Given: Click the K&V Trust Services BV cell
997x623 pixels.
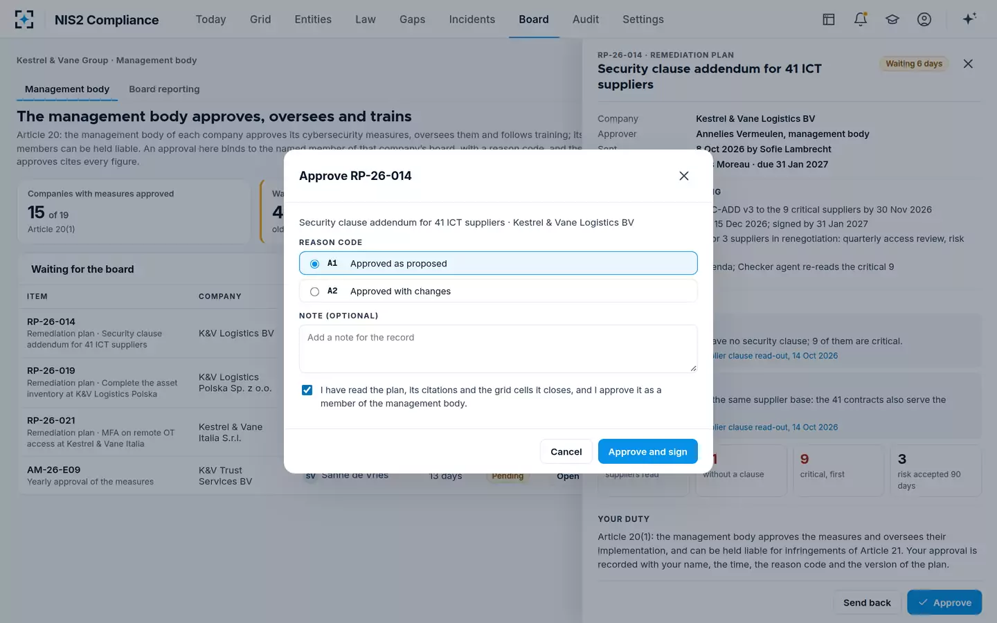Looking at the screenshot, I should coord(226,476).
